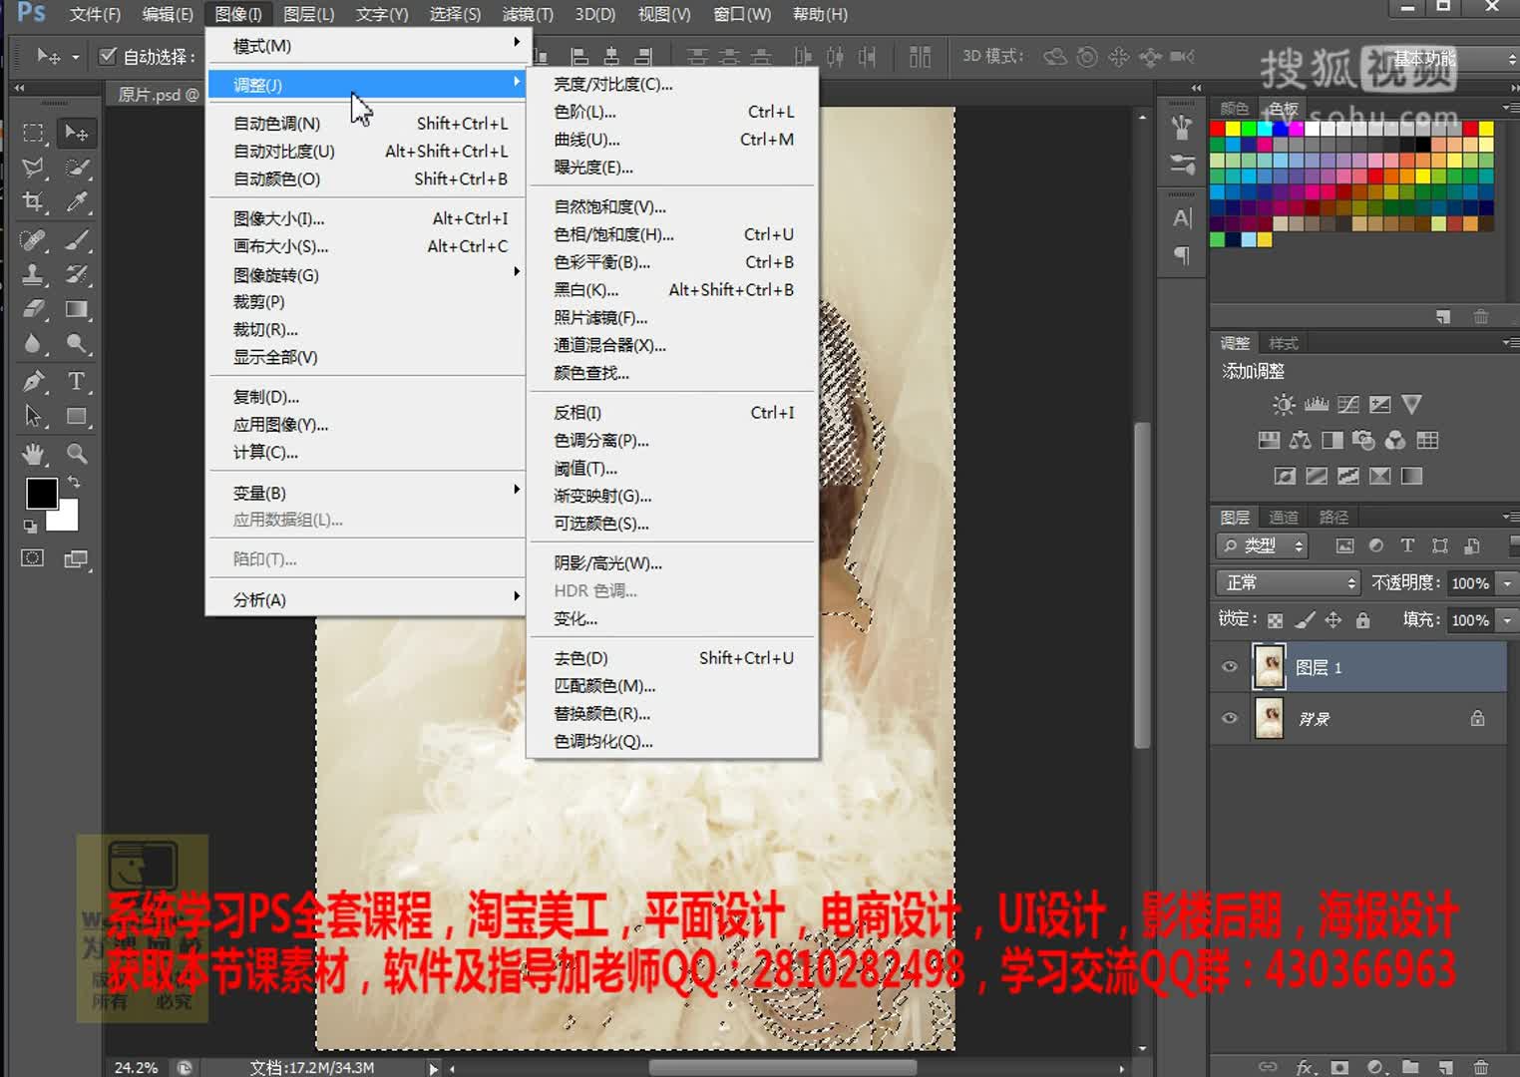Viewport: 1520px width, 1077px height.
Task: Toggle type layer filter icon
Action: pos(1407,545)
